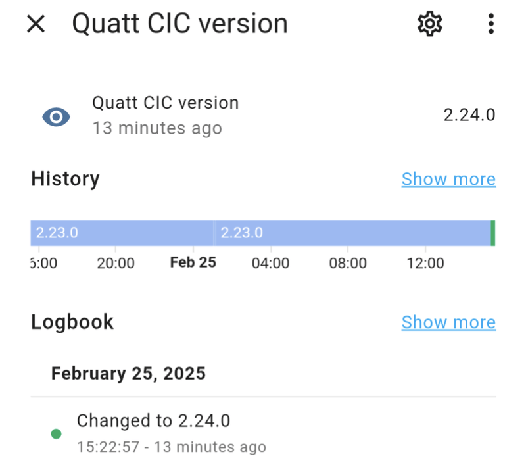Show more Logbook entries
526x467 pixels.
[x=448, y=322]
